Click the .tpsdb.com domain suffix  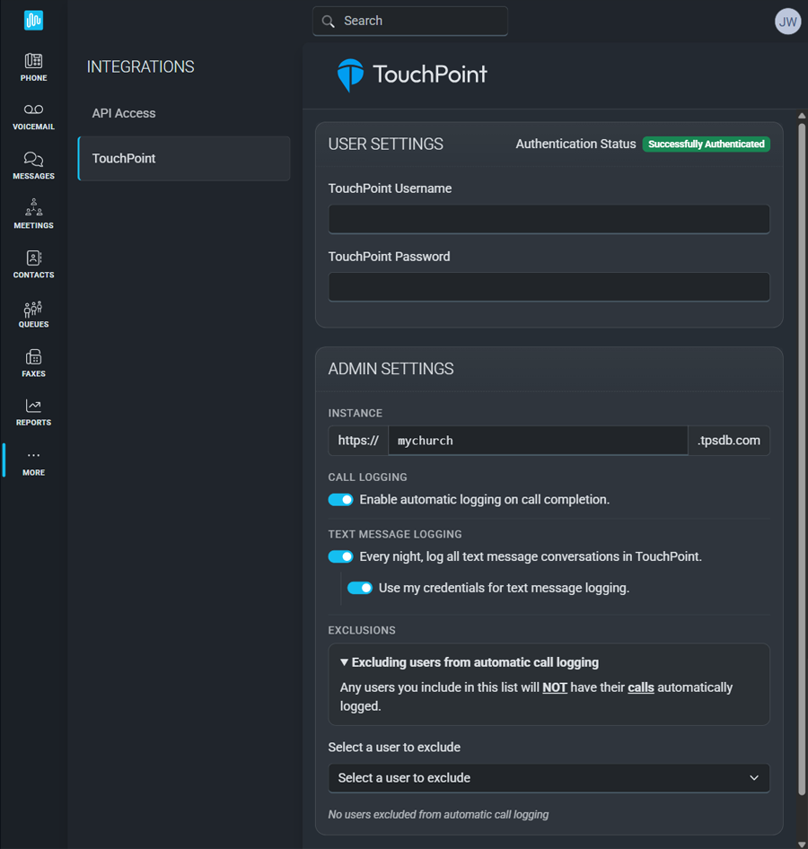point(729,441)
